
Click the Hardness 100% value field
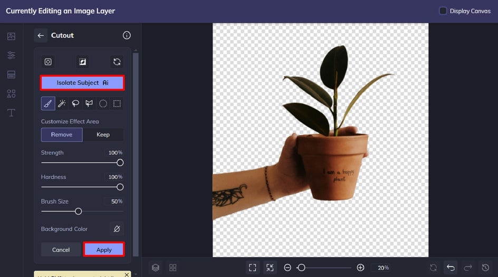[x=114, y=177]
